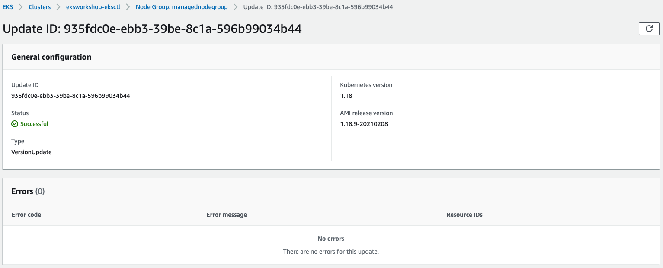The width and height of the screenshot is (663, 268).
Task: Return to Node Group: managednodegroup breadcrumb
Action: click(182, 7)
